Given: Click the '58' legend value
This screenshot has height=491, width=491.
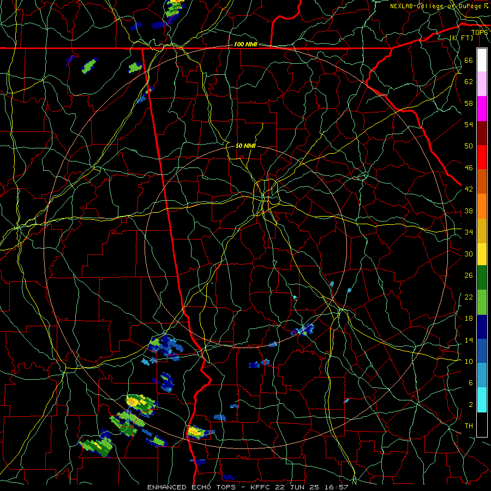Looking at the screenshot, I should click(x=469, y=103).
